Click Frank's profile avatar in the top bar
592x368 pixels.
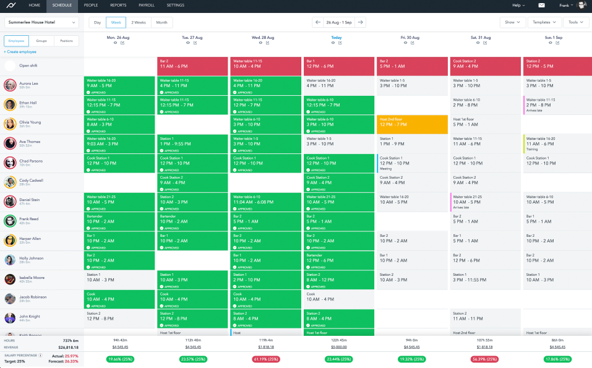pyautogui.click(x=582, y=5)
